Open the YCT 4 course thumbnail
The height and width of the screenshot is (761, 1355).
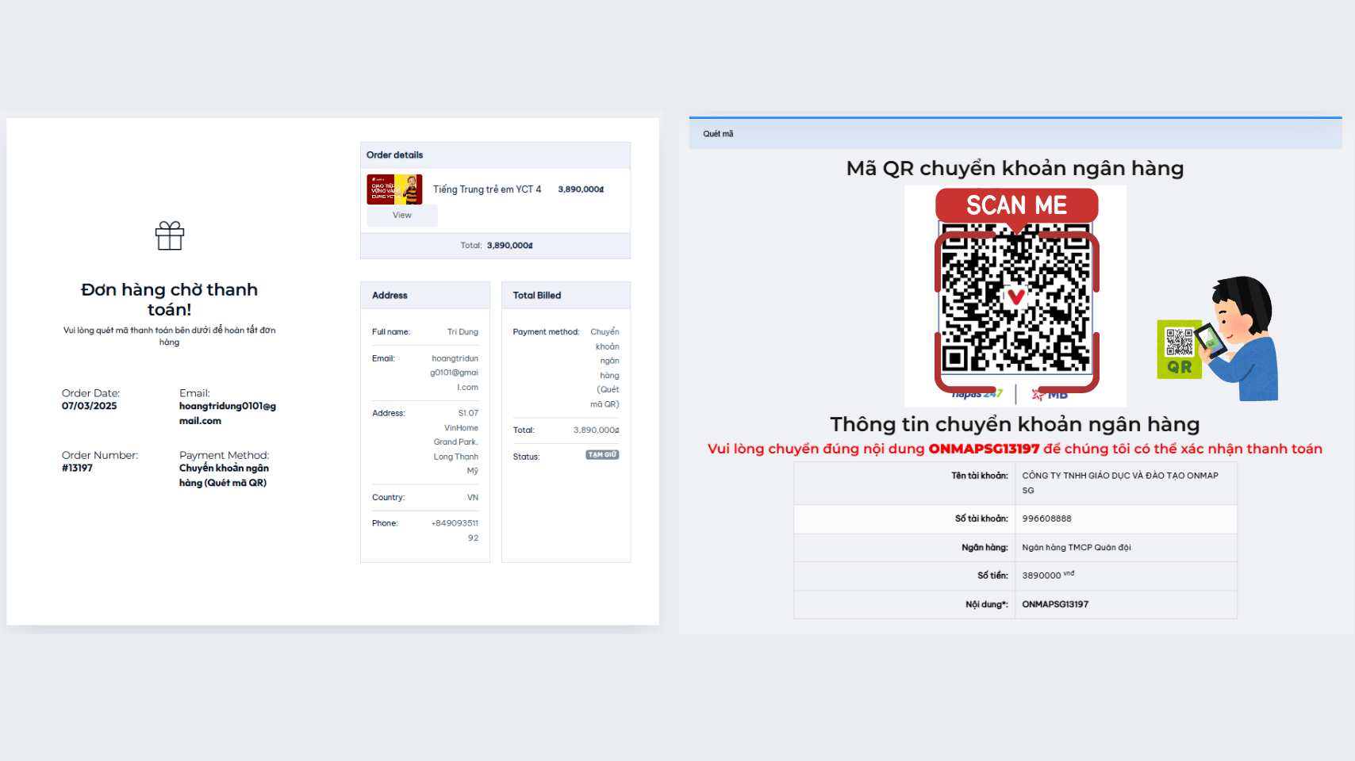click(394, 189)
